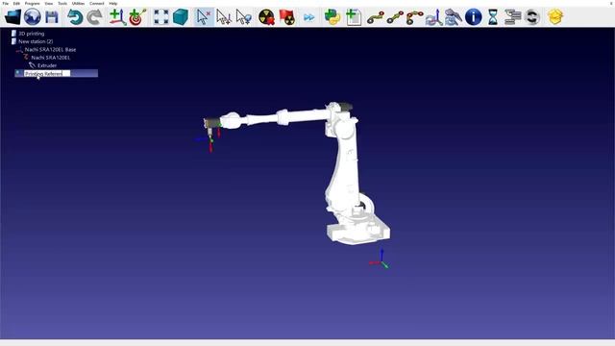Screen dimensions: 615x346
Task: Open the Utilities menu
Action: tap(78, 3)
